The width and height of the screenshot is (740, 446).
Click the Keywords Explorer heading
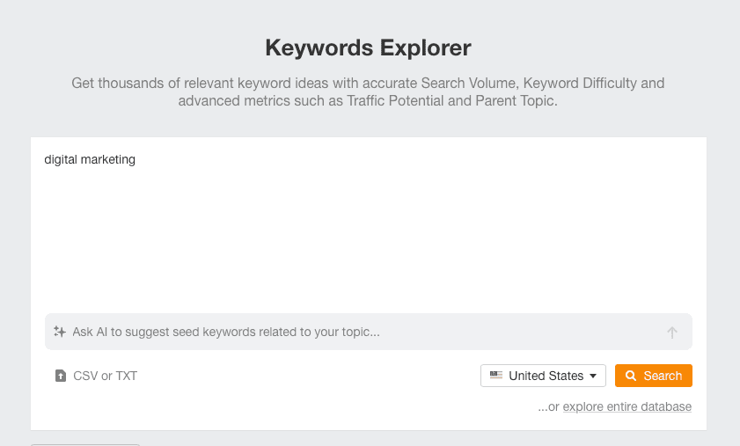(368, 47)
